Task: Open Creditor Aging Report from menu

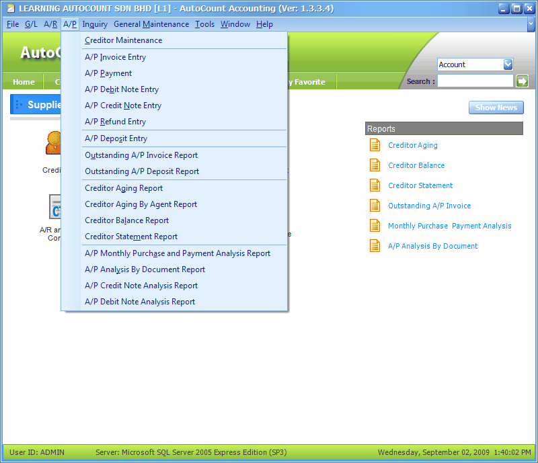Action: click(184, 188)
